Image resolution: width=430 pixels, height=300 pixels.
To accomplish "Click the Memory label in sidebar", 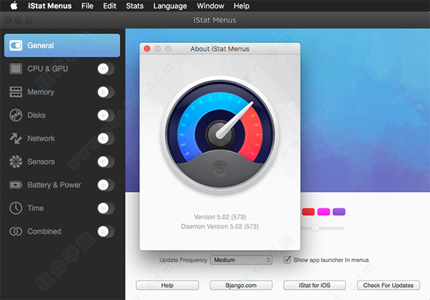I will point(41,92).
